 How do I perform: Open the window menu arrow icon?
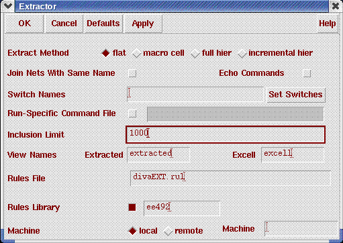(8, 6)
